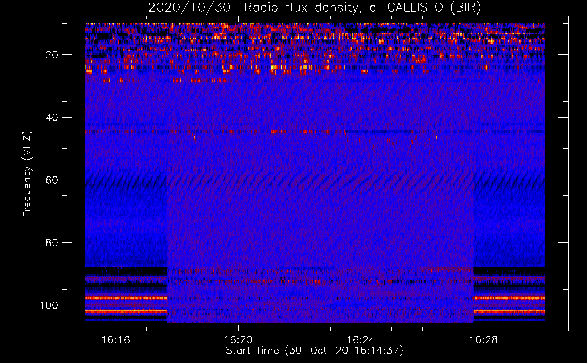Click the plot title 'Radio flux density, e-CALLISTO (BIR)'
The height and width of the screenshot is (363, 587).
coord(362,8)
